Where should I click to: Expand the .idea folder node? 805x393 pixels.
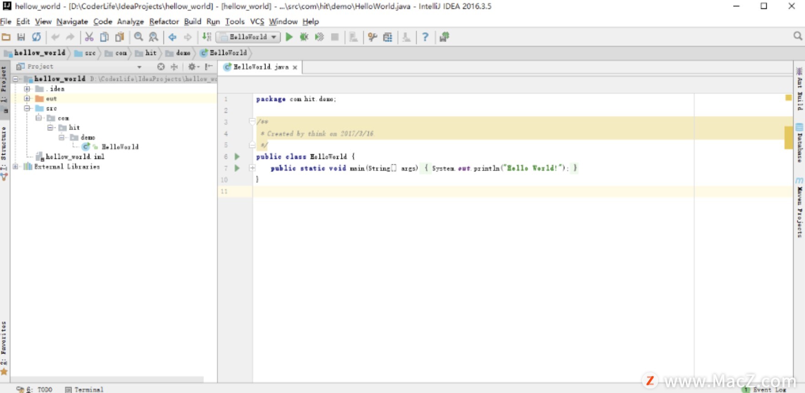[x=27, y=89]
